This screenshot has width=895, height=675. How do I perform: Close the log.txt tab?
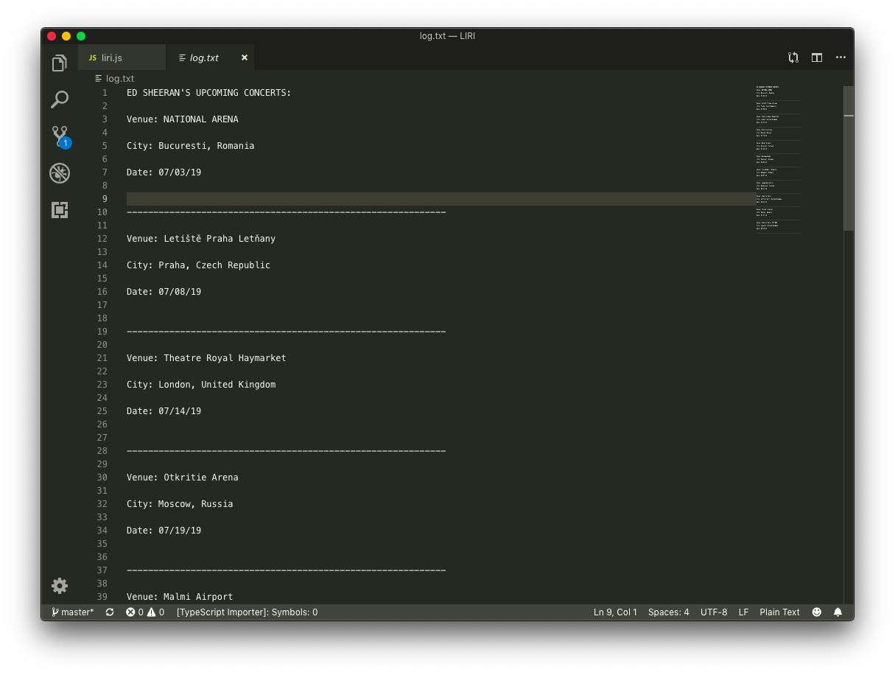click(245, 57)
